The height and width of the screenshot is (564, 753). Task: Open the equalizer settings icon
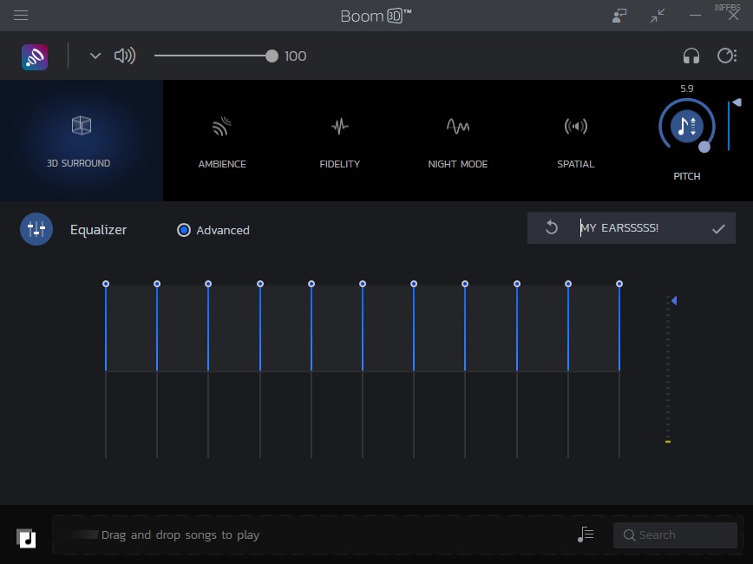(36, 230)
